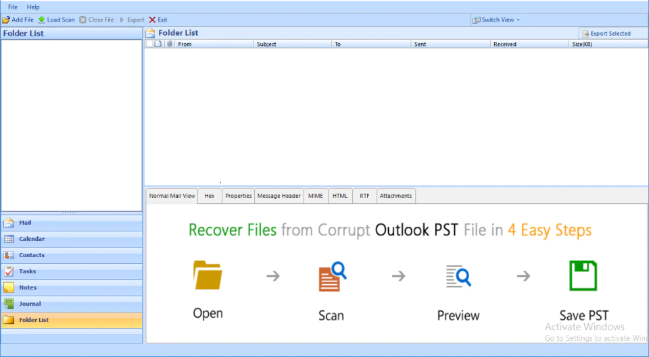649x357 pixels.
Task: Click the Export Selected button
Action: [x=606, y=34]
